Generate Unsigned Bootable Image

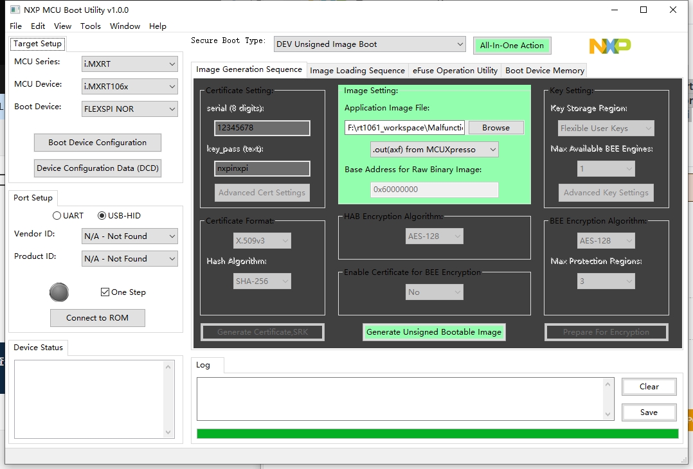[x=434, y=332]
